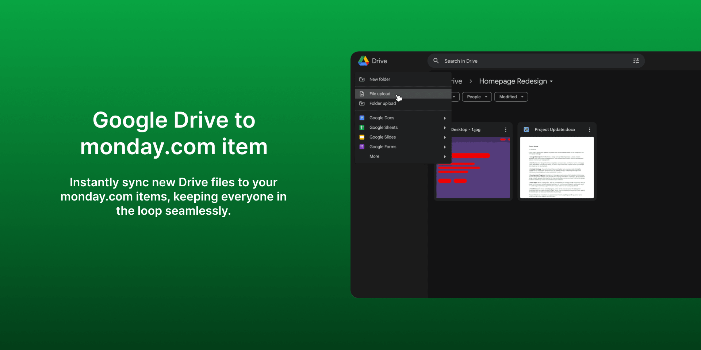The image size is (701, 350).
Task: Expand the More submenu arrow
Action: point(445,156)
